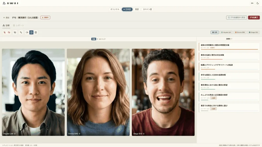The image size is (262, 147).
Task: Select Hayato's video tile
Action: tap(33, 92)
